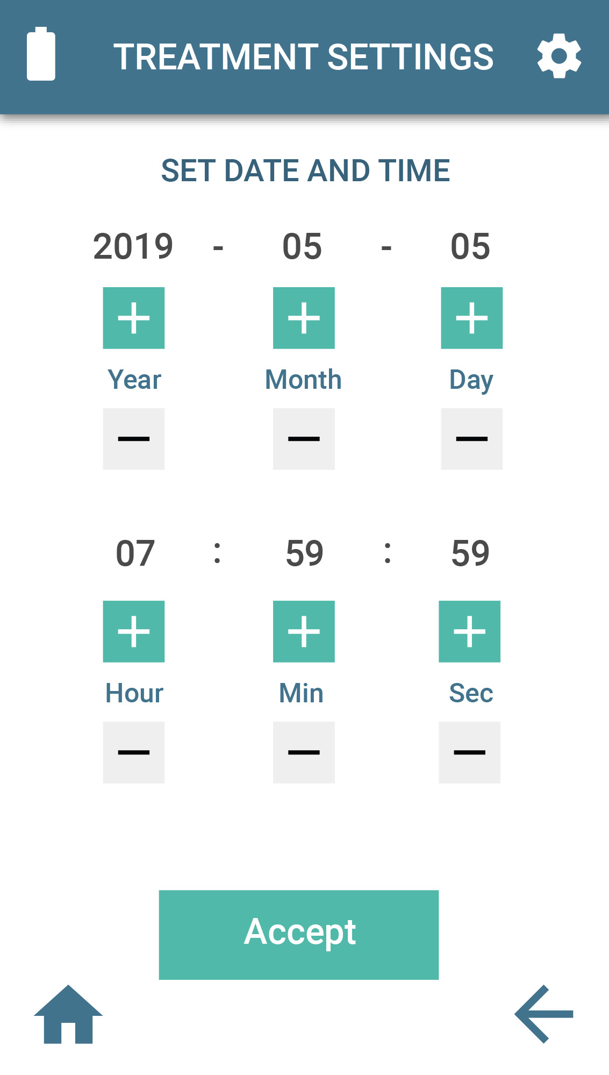Decrease the Hour value with minus
The image size is (609, 1075).
click(134, 752)
